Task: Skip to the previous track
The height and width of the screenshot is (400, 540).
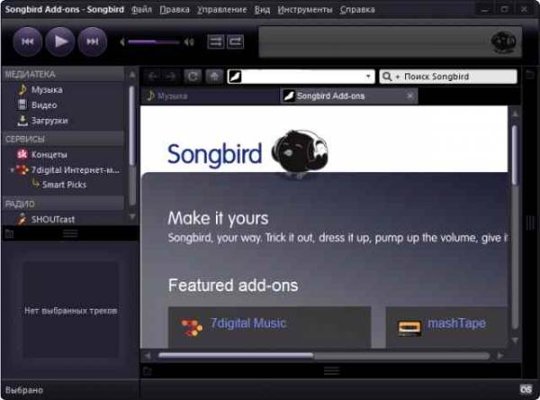Action: (x=28, y=41)
